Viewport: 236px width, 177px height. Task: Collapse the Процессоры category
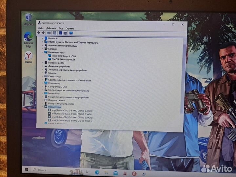42,107
